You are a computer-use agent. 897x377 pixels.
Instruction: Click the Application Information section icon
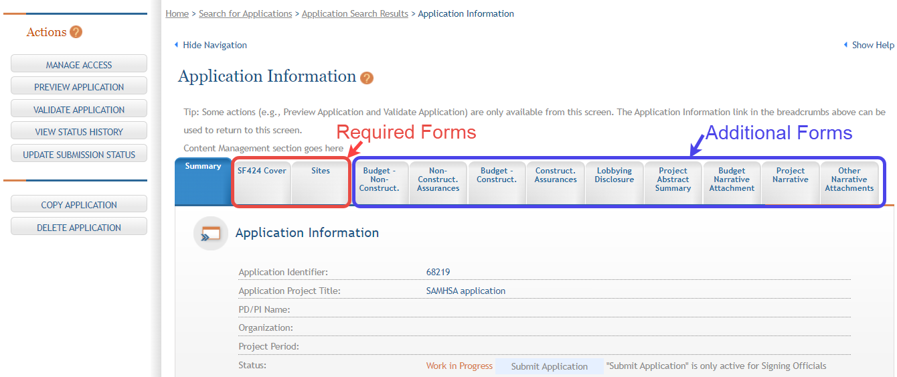click(x=210, y=234)
